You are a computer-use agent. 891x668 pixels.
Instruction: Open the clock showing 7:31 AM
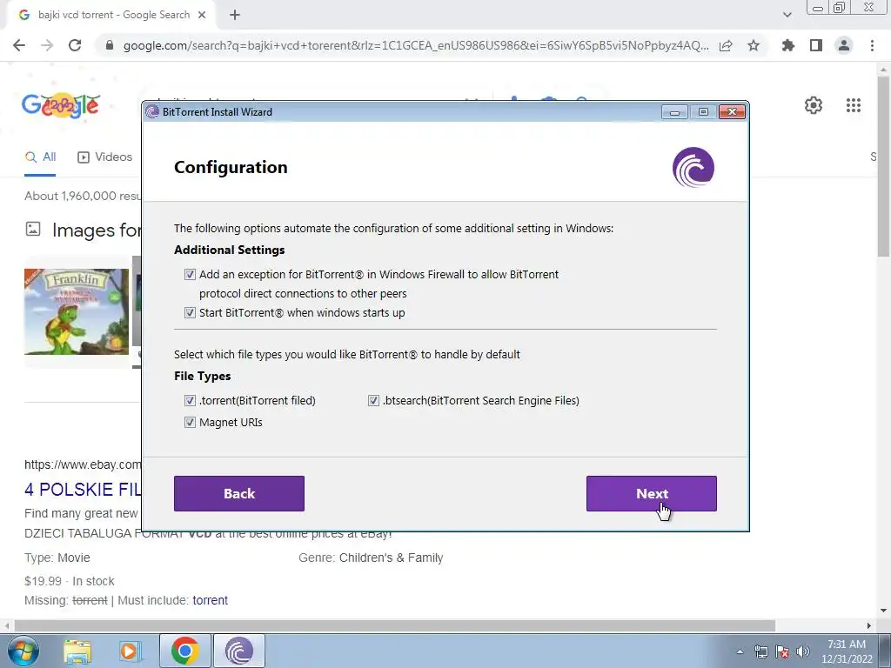pos(847,651)
